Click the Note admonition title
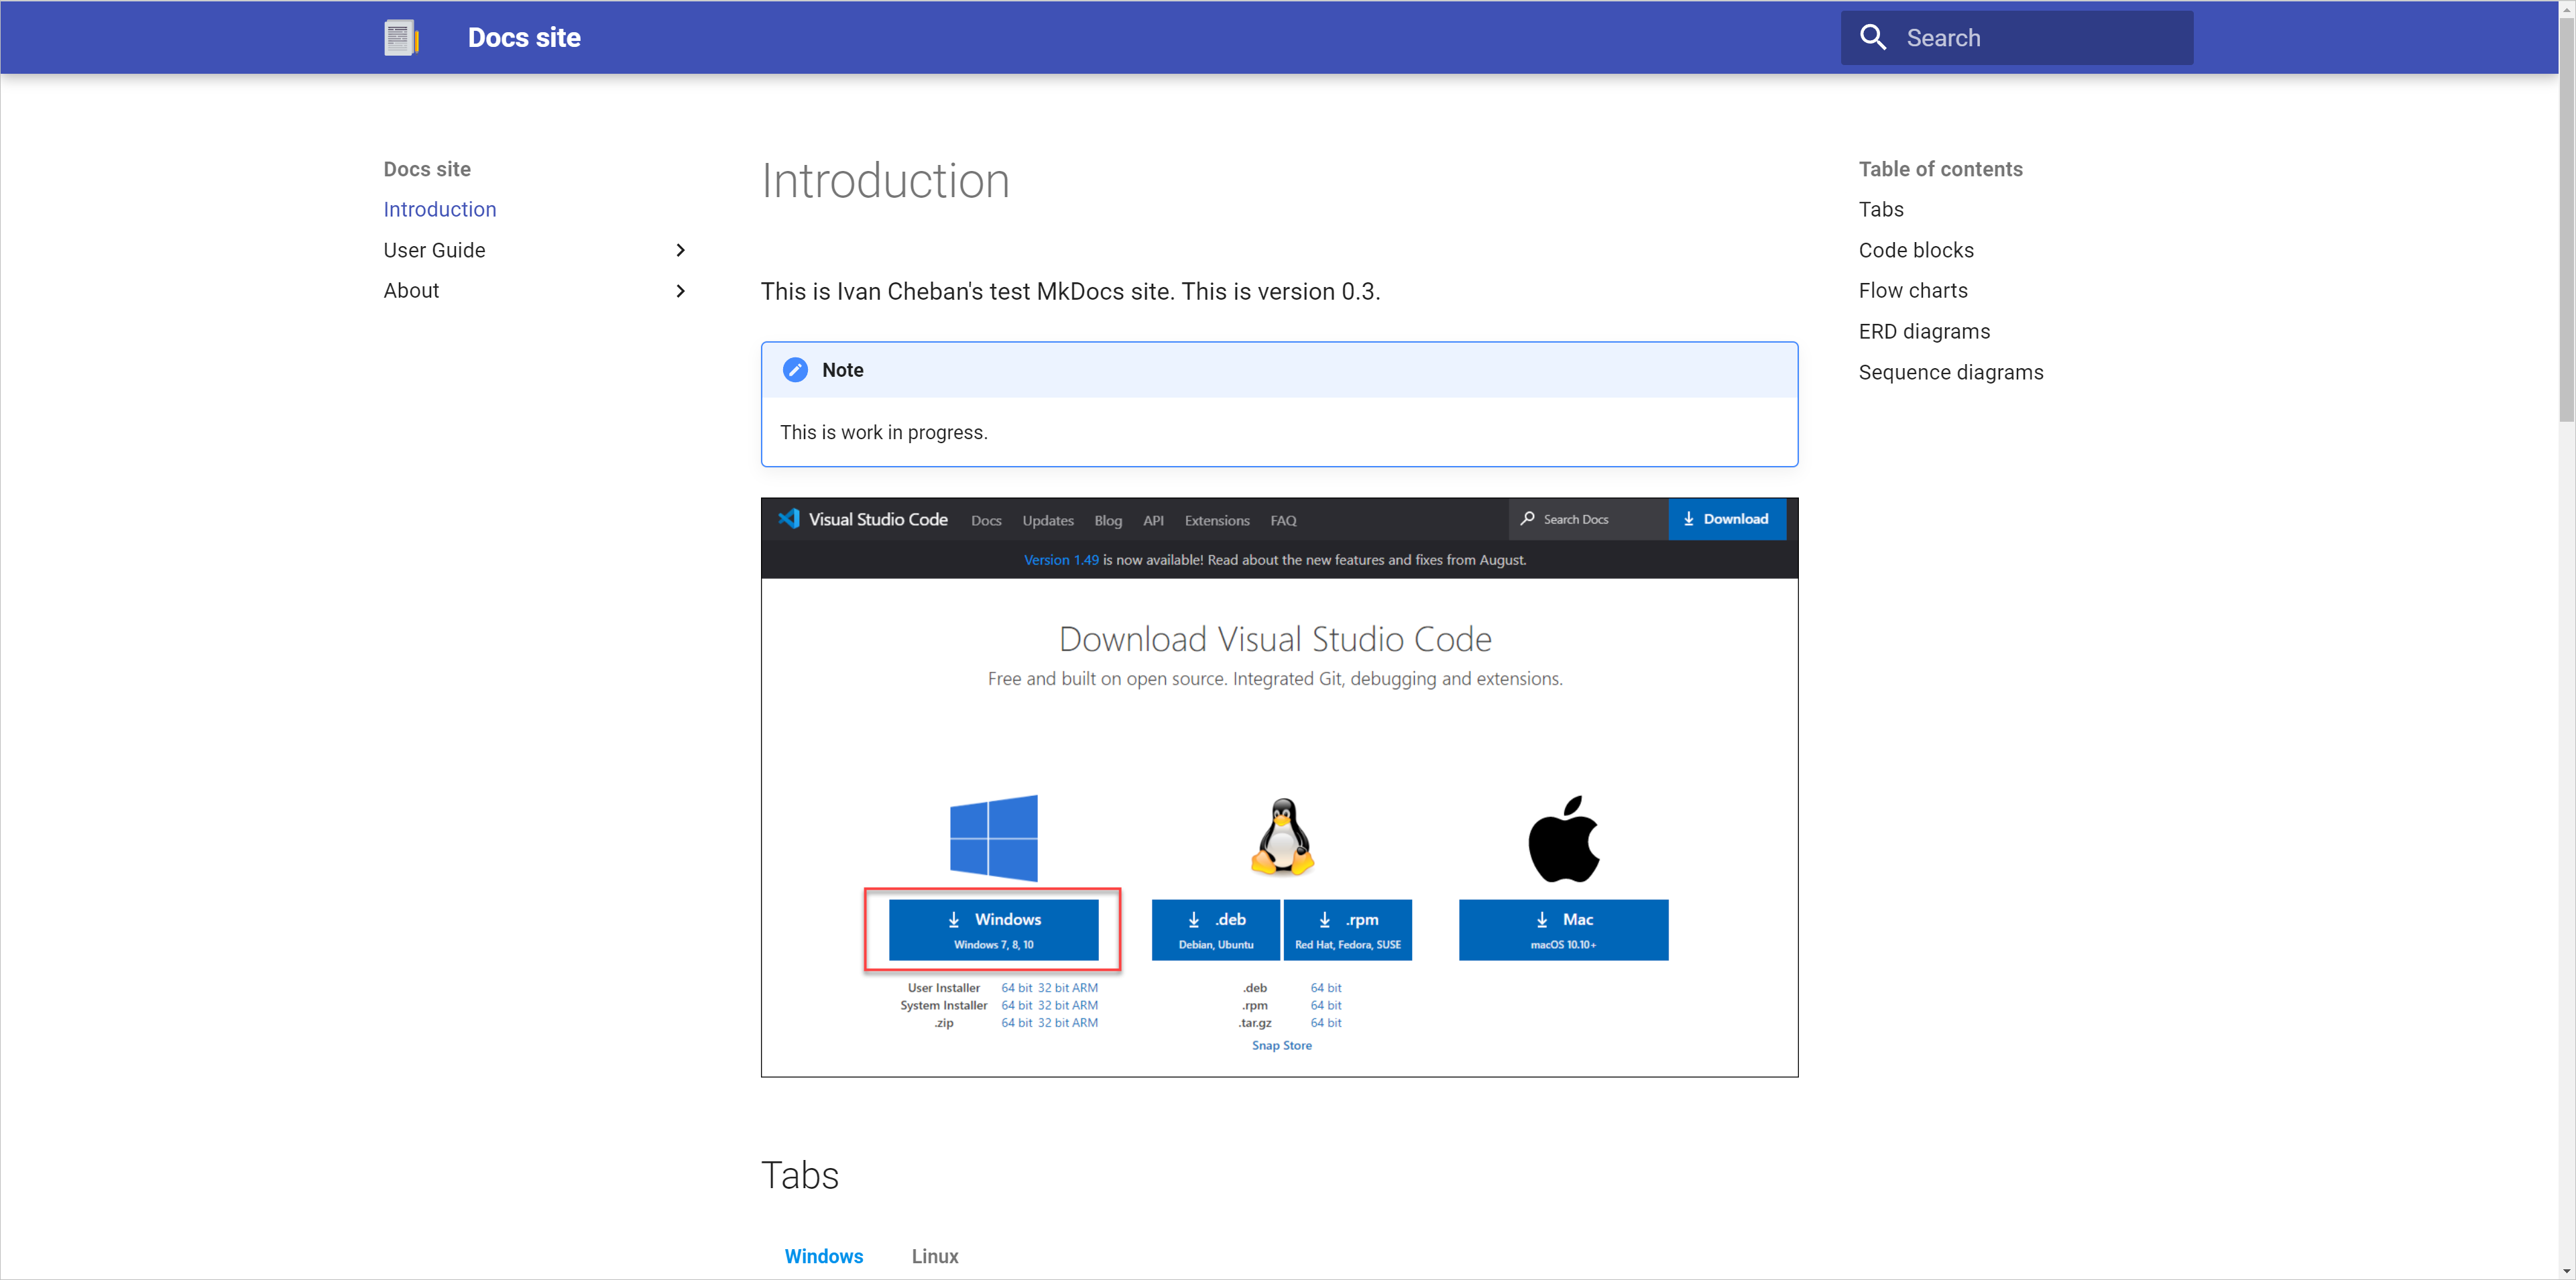2576x1280 pixels. click(842, 370)
